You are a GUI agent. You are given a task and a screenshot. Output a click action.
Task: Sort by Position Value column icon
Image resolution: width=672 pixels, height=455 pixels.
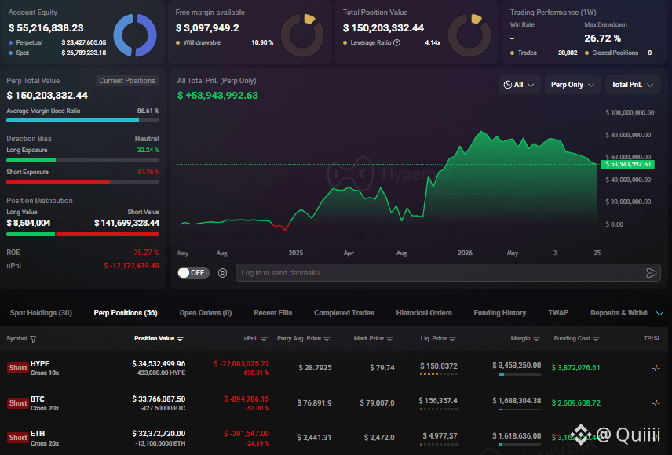[x=180, y=339]
